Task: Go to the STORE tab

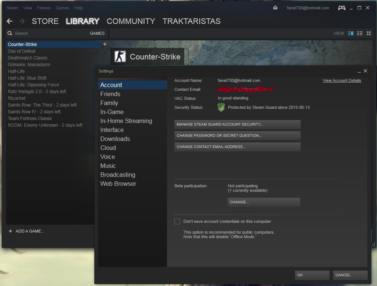Action: [45, 21]
